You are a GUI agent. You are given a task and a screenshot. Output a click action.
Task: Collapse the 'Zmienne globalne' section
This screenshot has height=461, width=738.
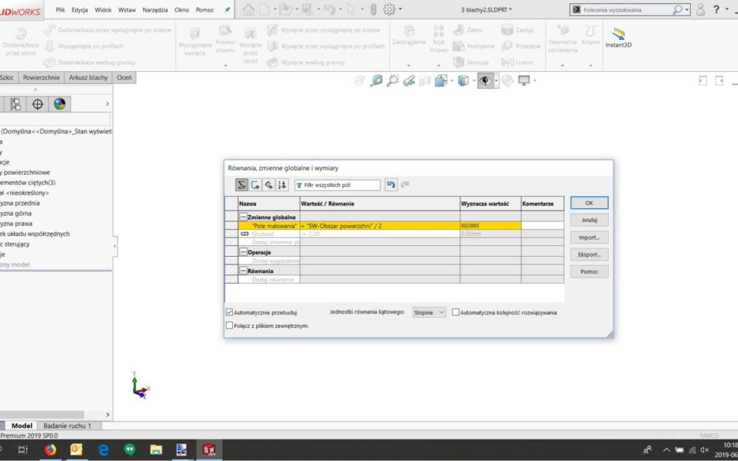[243, 217]
